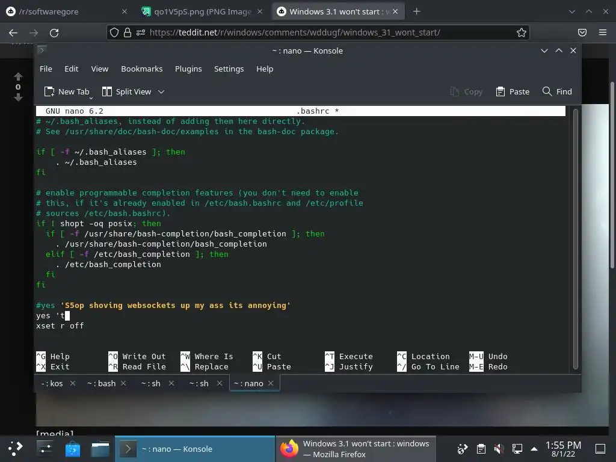Click the System Settings taskbar icon

pos(45,449)
